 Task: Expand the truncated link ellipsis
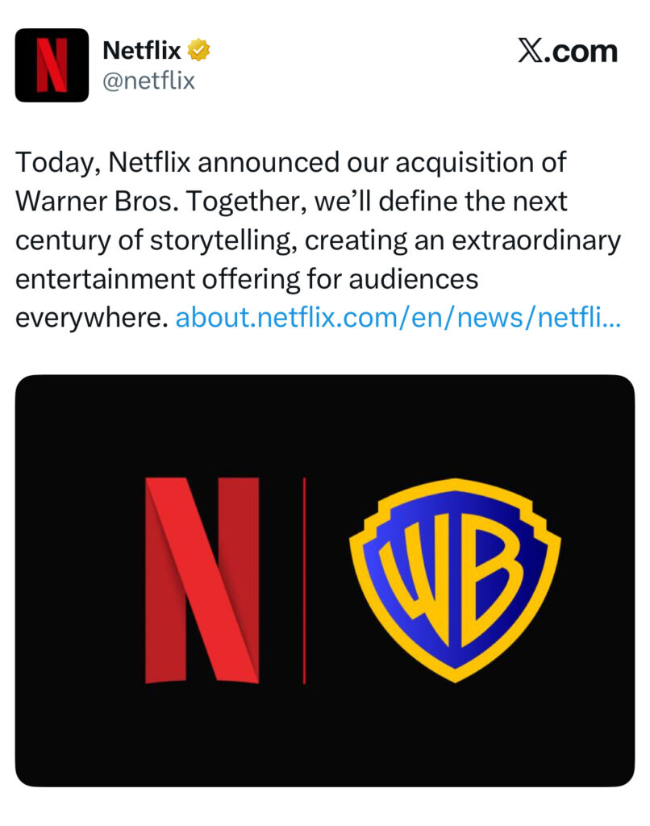click(611, 318)
